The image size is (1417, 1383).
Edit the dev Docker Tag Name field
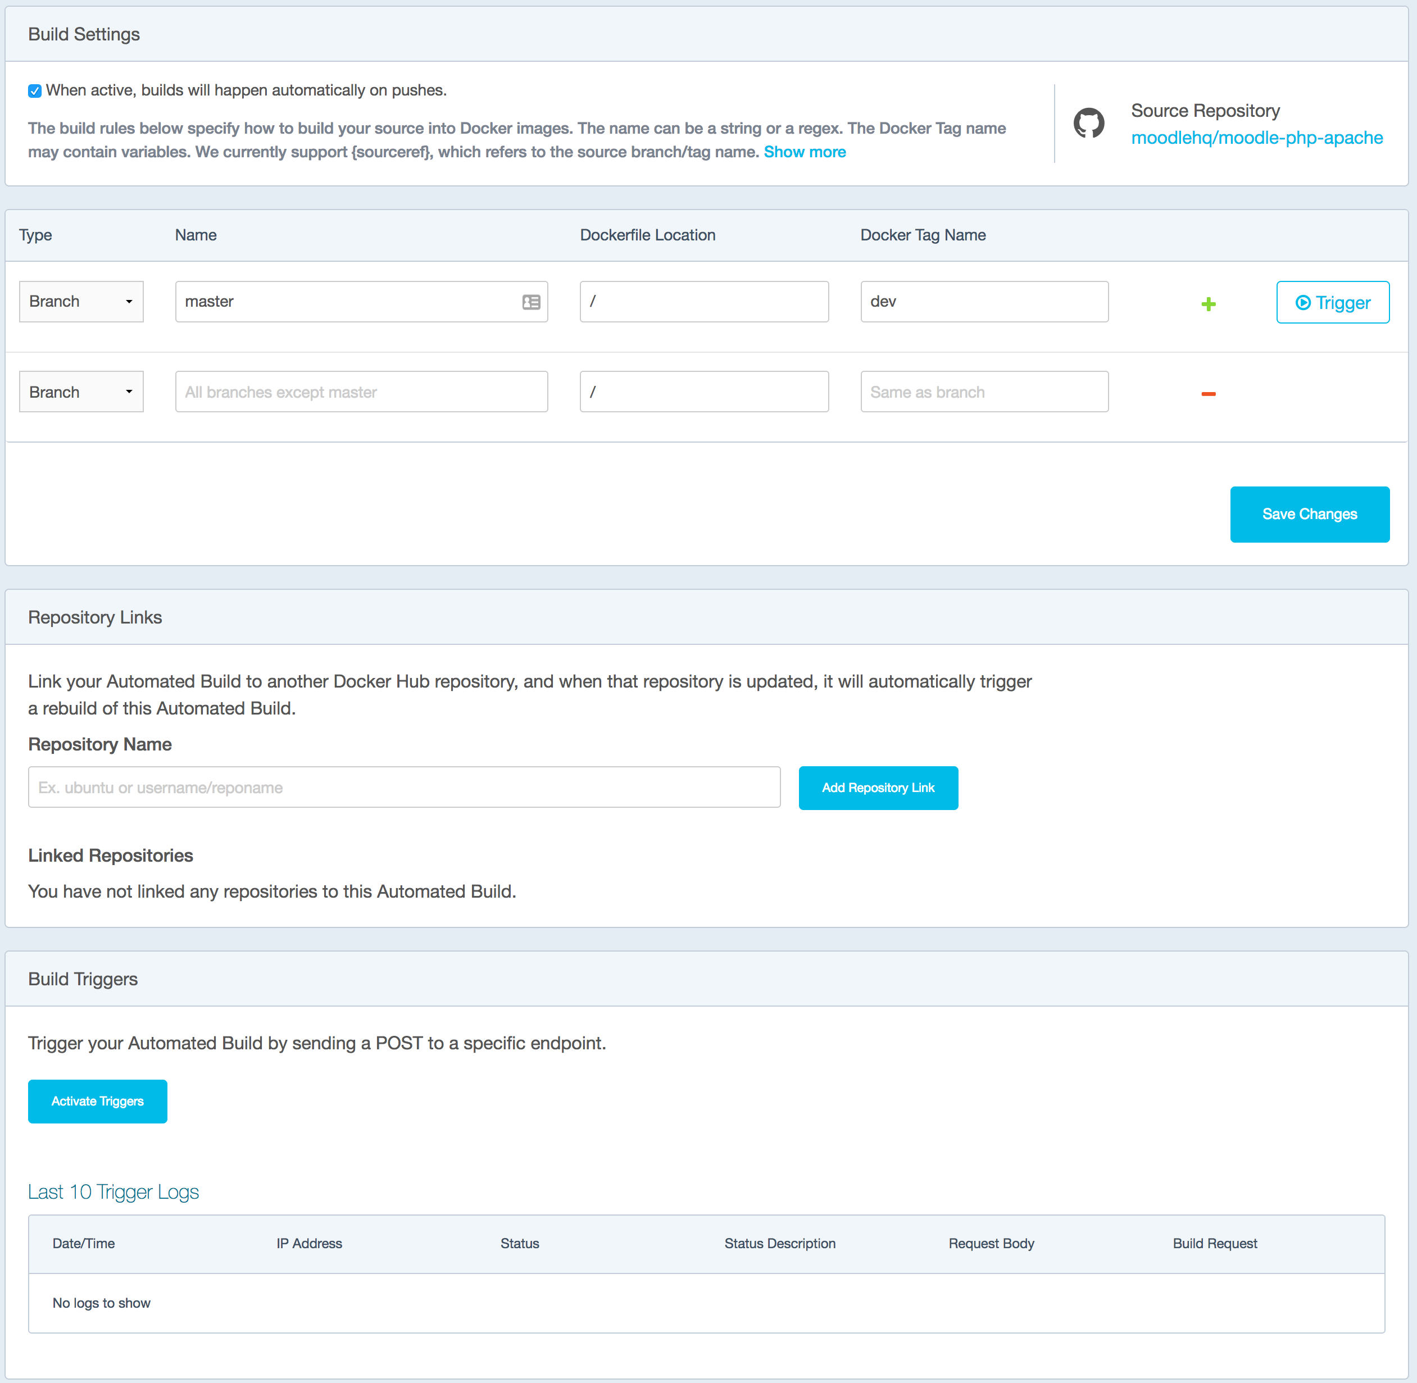point(983,301)
